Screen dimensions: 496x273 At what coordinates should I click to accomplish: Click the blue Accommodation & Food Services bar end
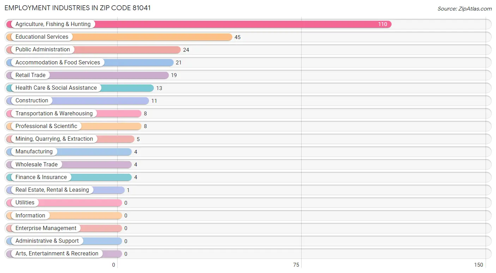(x=139, y=63)
